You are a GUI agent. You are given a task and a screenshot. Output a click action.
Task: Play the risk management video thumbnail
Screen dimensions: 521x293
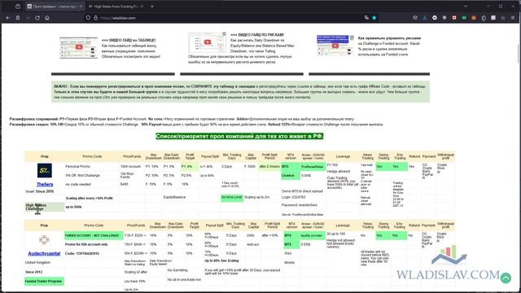pyautogui.click(x=335, y=46)
